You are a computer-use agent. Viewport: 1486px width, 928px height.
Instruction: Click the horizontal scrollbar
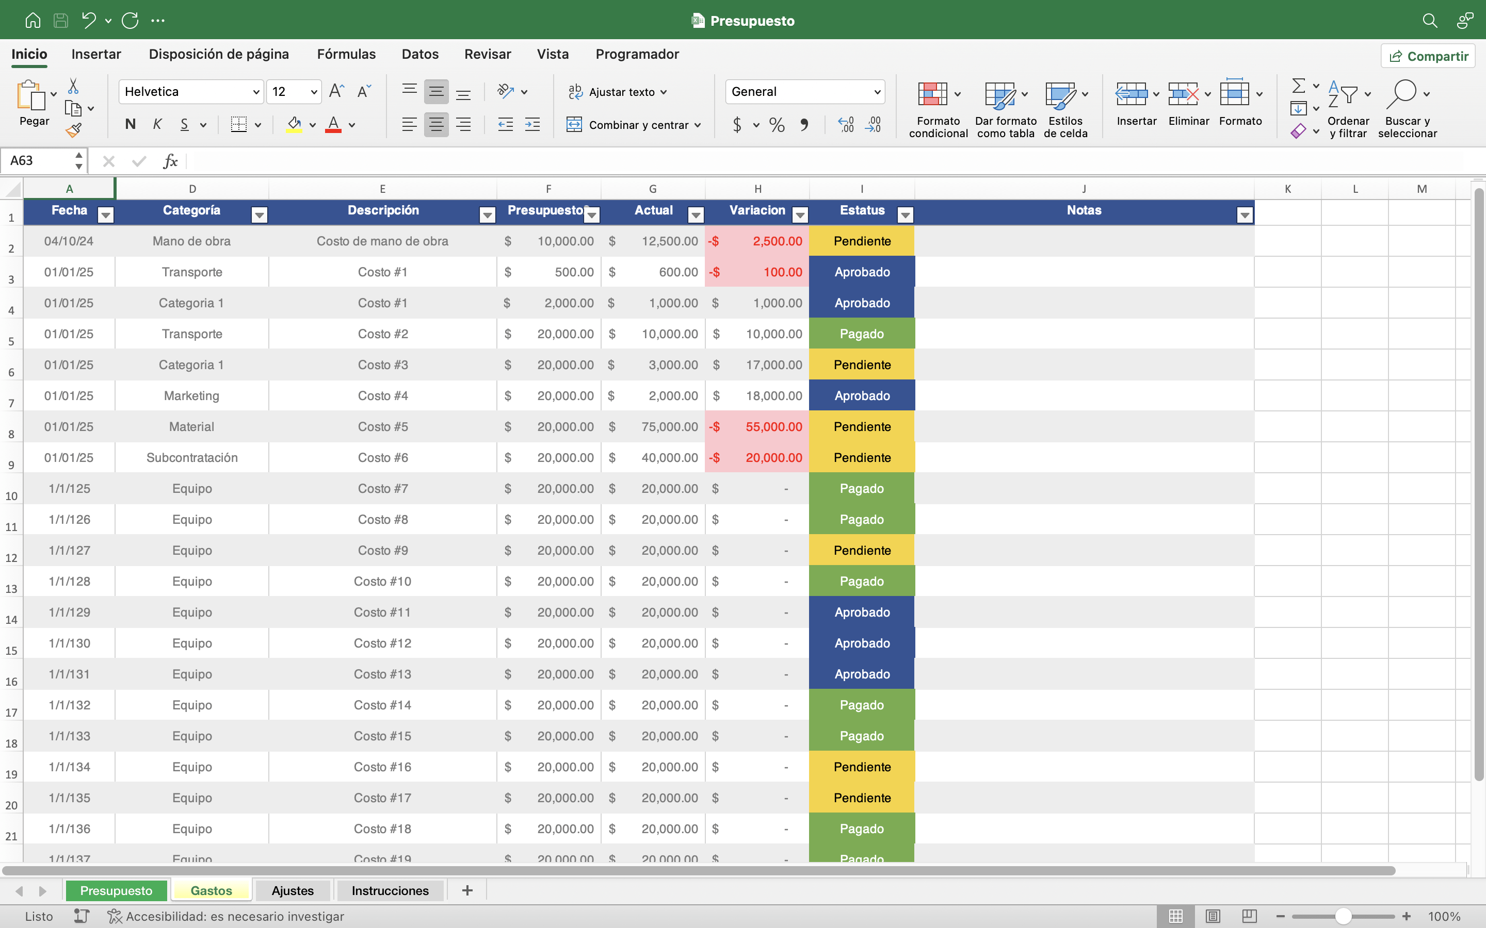click(699, 870)
